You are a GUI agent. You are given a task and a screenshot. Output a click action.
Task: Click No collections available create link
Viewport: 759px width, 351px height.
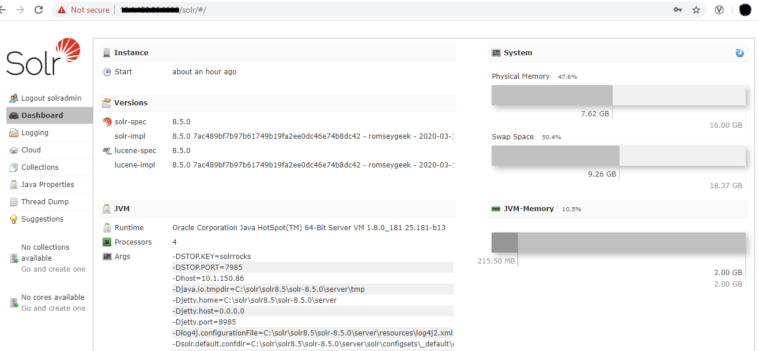tap(53, 269)
